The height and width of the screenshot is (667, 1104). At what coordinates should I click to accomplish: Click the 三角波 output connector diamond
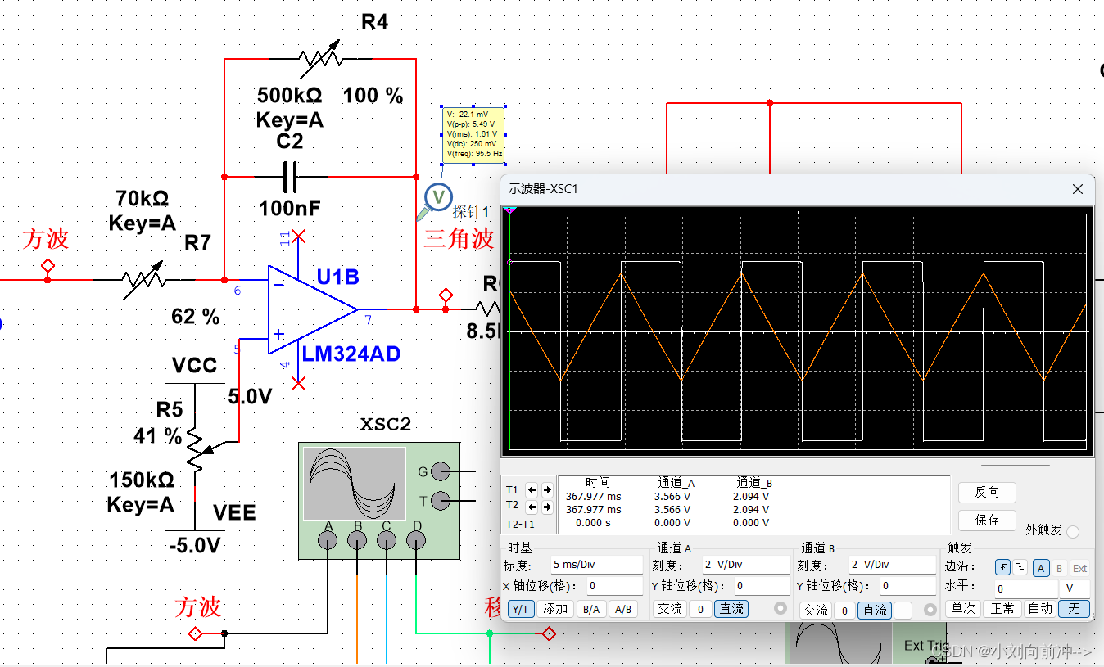pos(446,295)
